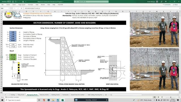This screenshot has height=102, width=181.
Task: Select the Volume of Boulders green cell
Action: click(13, 59)
